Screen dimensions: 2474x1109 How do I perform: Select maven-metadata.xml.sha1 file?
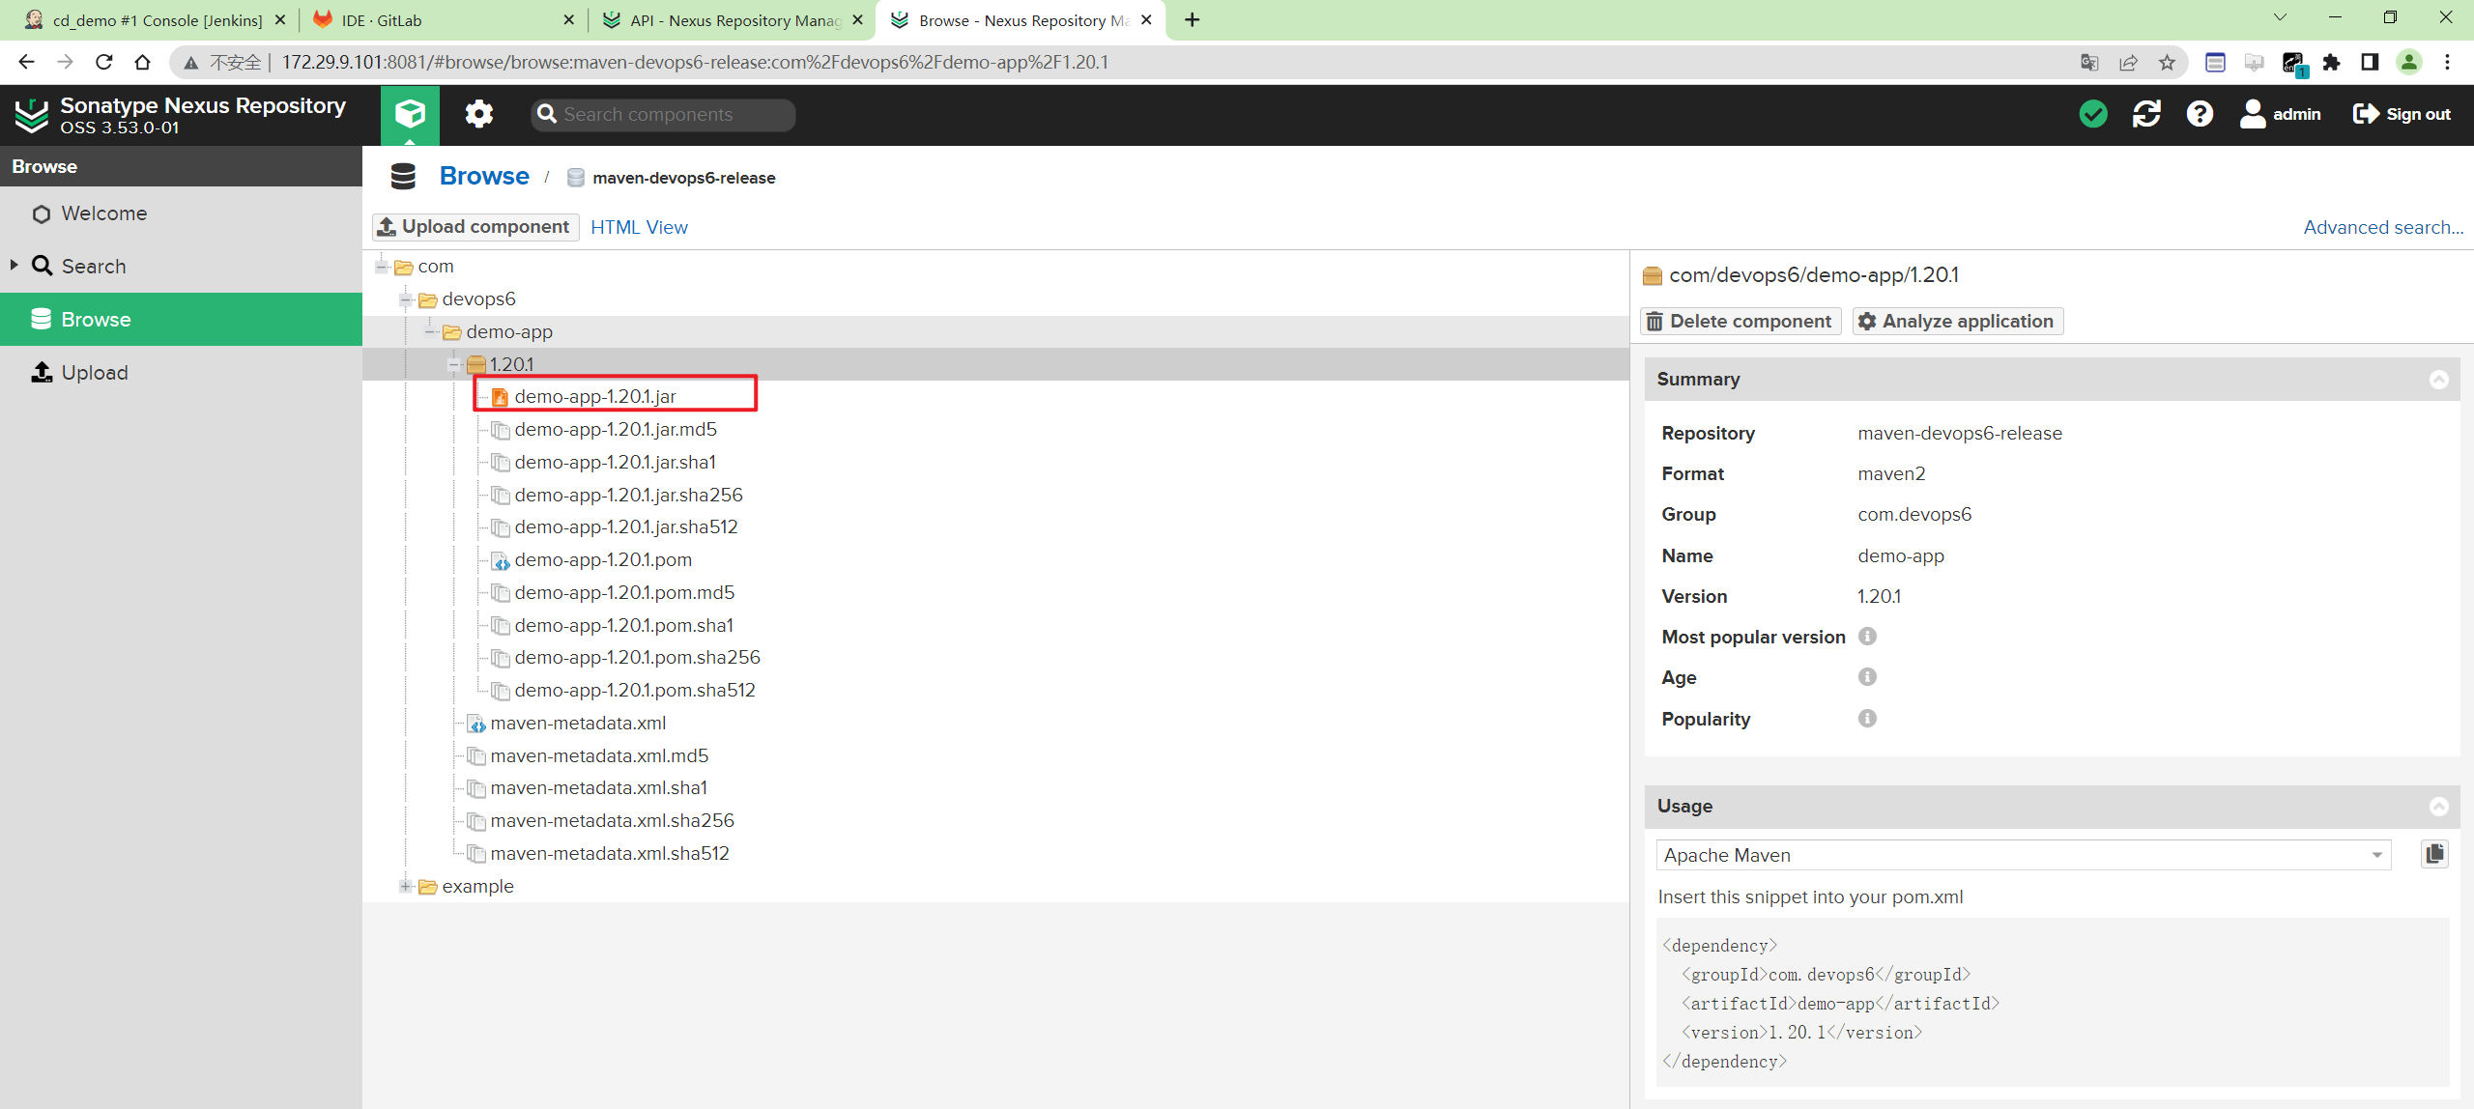pyautogui.click(x=598, y=788)
